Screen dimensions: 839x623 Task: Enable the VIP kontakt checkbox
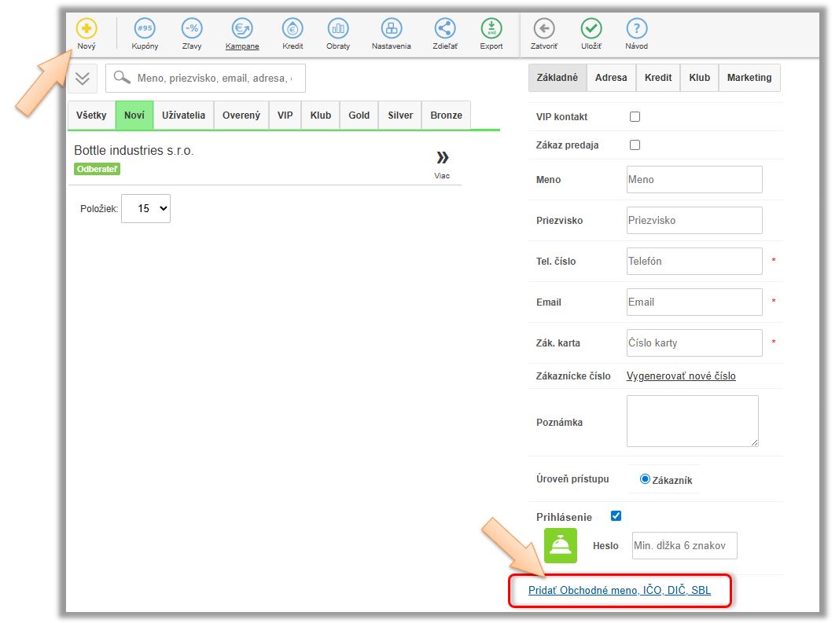635,117
